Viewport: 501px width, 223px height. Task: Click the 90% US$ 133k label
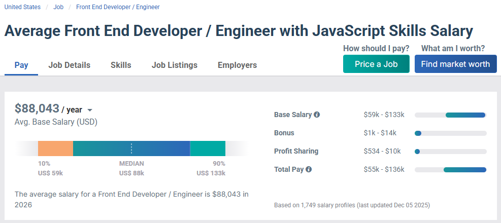click(x=211, y=168)
